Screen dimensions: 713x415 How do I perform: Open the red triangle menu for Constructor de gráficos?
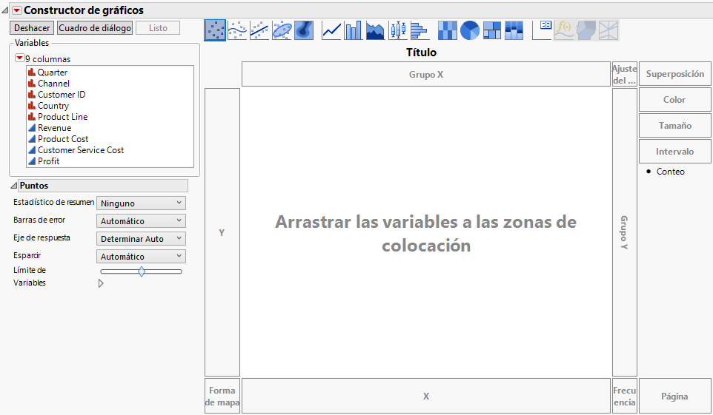coord(16,10)
